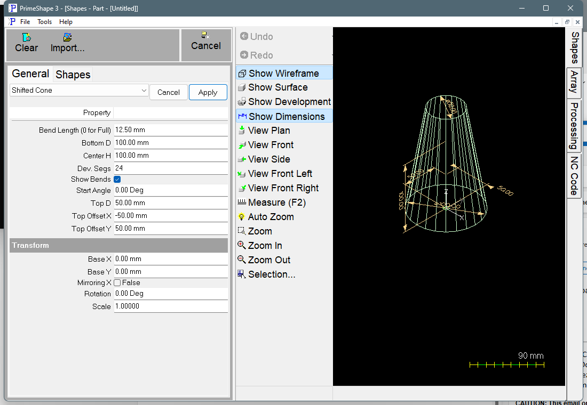Edit the Scale value field

point(171,306)
